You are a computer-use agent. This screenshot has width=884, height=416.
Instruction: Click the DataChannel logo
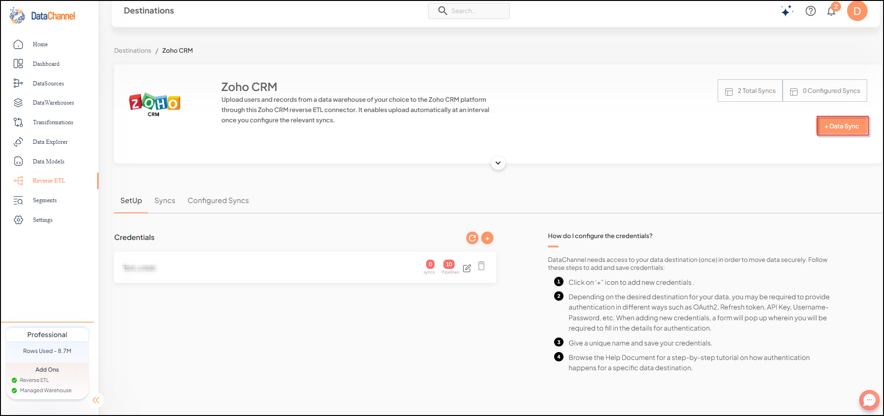(42, 16)
